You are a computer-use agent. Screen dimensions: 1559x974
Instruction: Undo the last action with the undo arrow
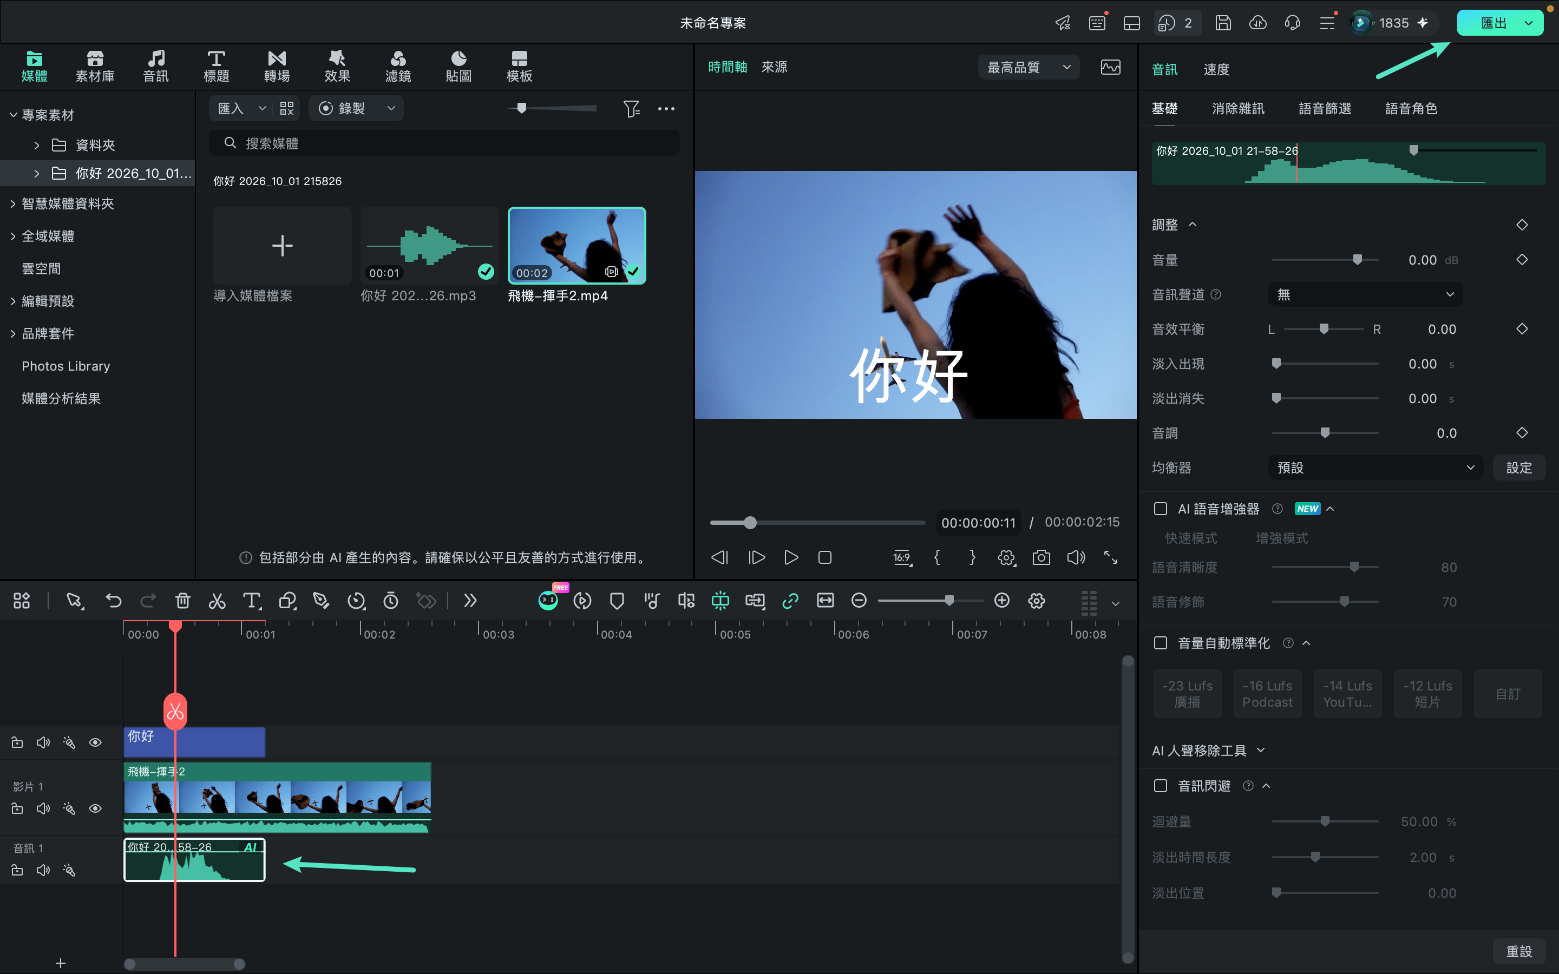coord(113,601)
